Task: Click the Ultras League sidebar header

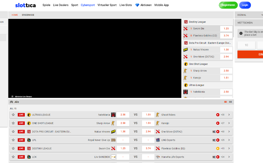Action: [x=208, y=85]
